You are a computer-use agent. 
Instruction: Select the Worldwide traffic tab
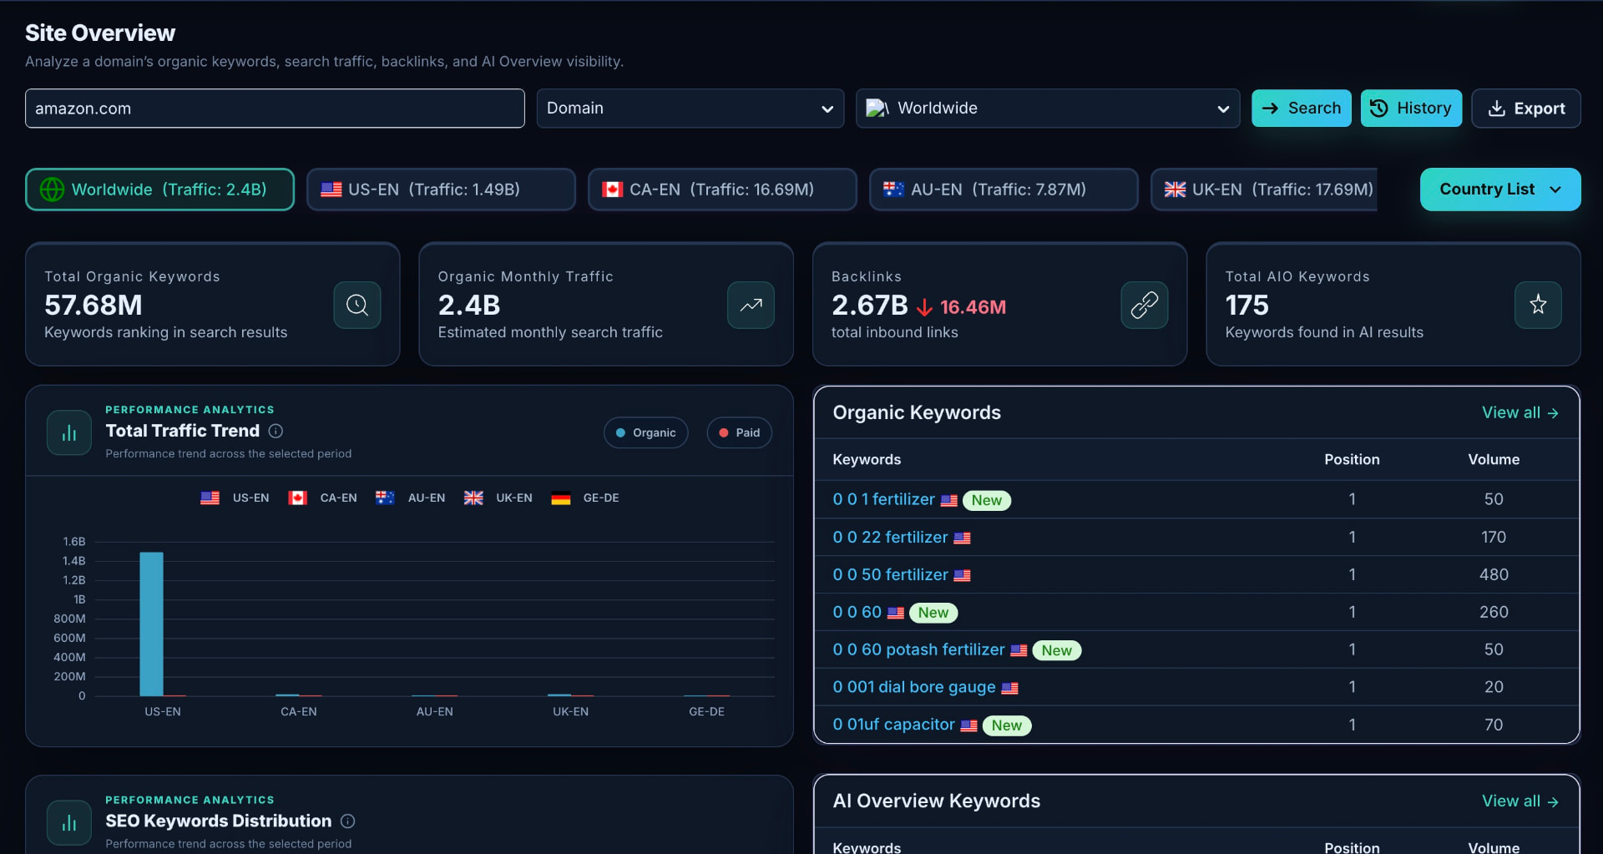tap(159, 189)
